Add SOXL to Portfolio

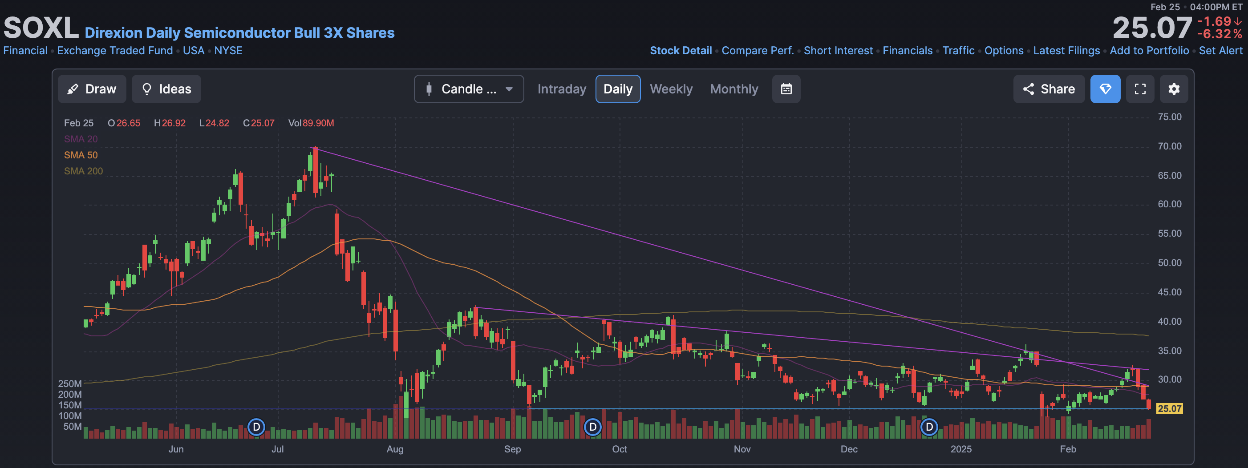click(1149, 50)
